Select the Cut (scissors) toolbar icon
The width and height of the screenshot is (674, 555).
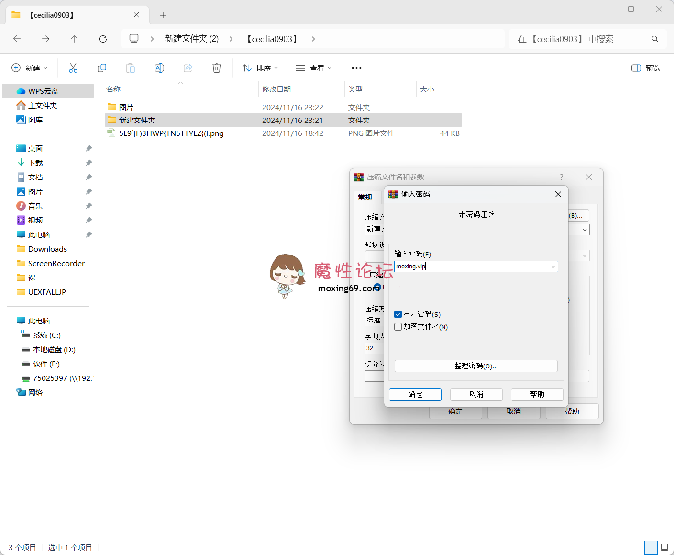click(x=73, y=67)
